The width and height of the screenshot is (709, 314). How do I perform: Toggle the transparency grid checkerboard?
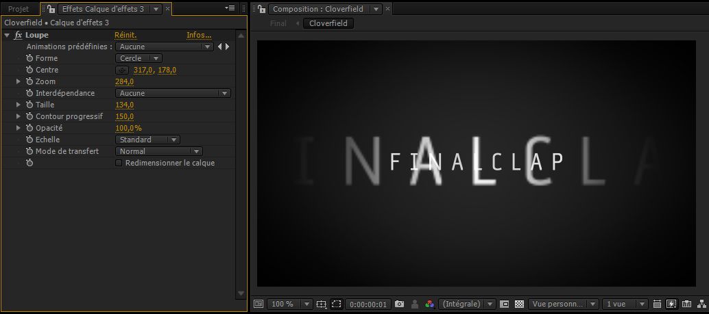[x=519, y=304]
